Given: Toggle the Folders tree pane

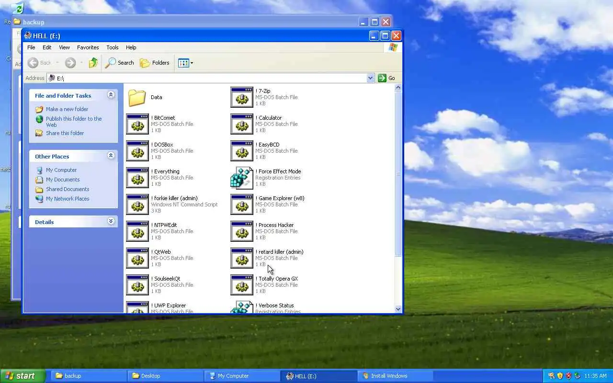Looking at the screenshot, I should [155, 63].
